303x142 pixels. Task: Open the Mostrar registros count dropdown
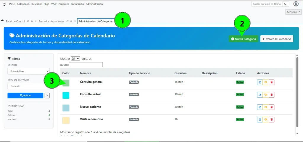(x=75, y=59)
